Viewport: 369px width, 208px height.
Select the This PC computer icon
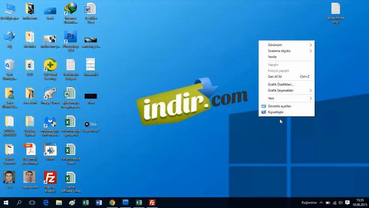point(10,11)
